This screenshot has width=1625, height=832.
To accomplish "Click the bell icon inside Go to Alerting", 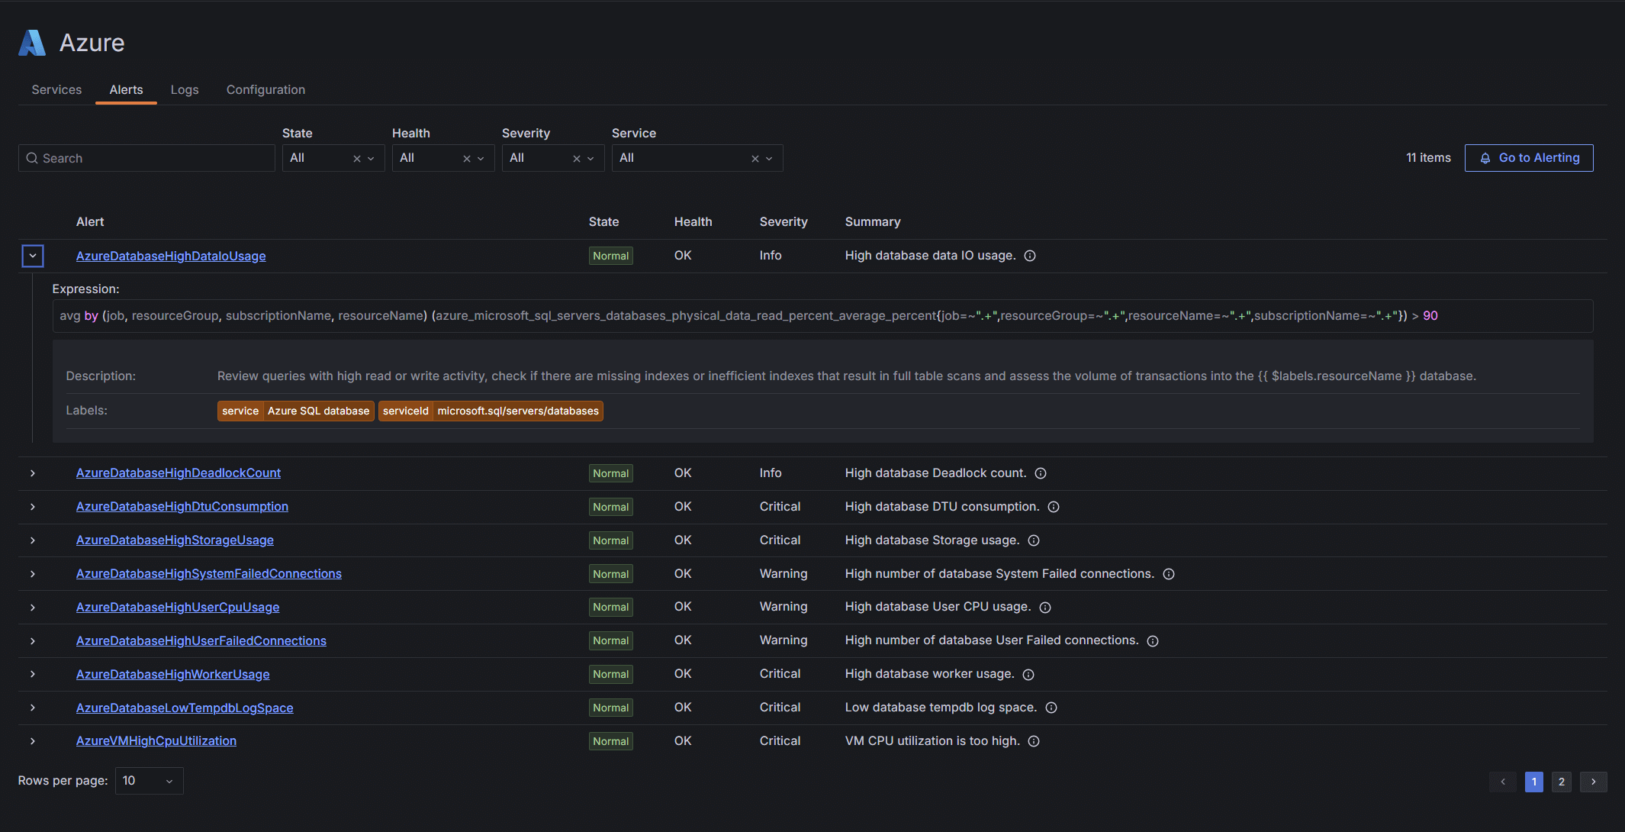I will (1485, 158).
